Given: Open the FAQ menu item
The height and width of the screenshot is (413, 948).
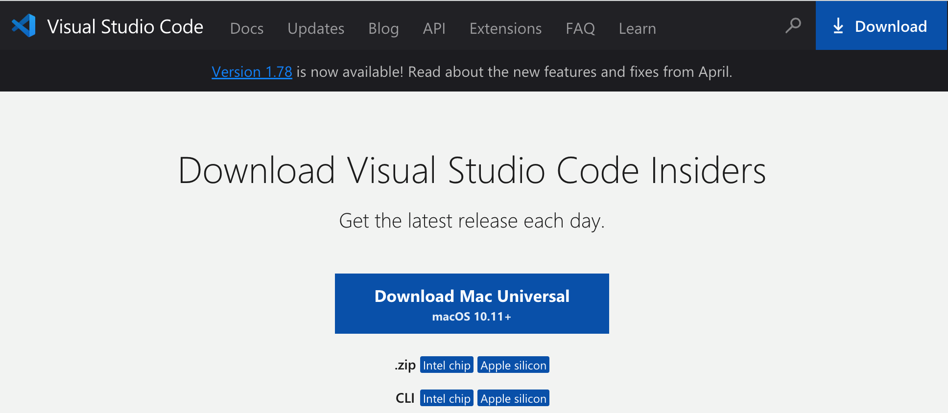Looking at the screenshot, I should tap(580, 28).
